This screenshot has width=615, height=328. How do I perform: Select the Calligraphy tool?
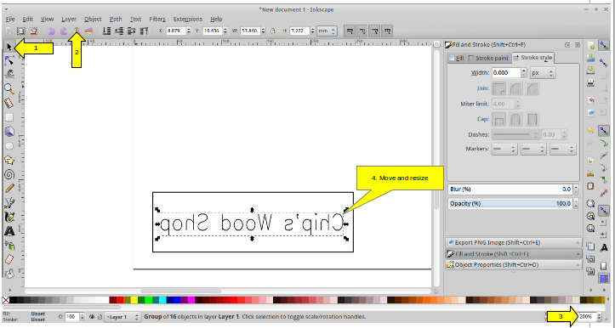pos(9,217)
